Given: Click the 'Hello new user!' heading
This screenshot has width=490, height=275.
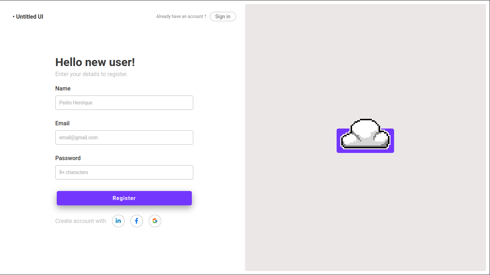Looking at the screenshot, I should tap(95, 62).
